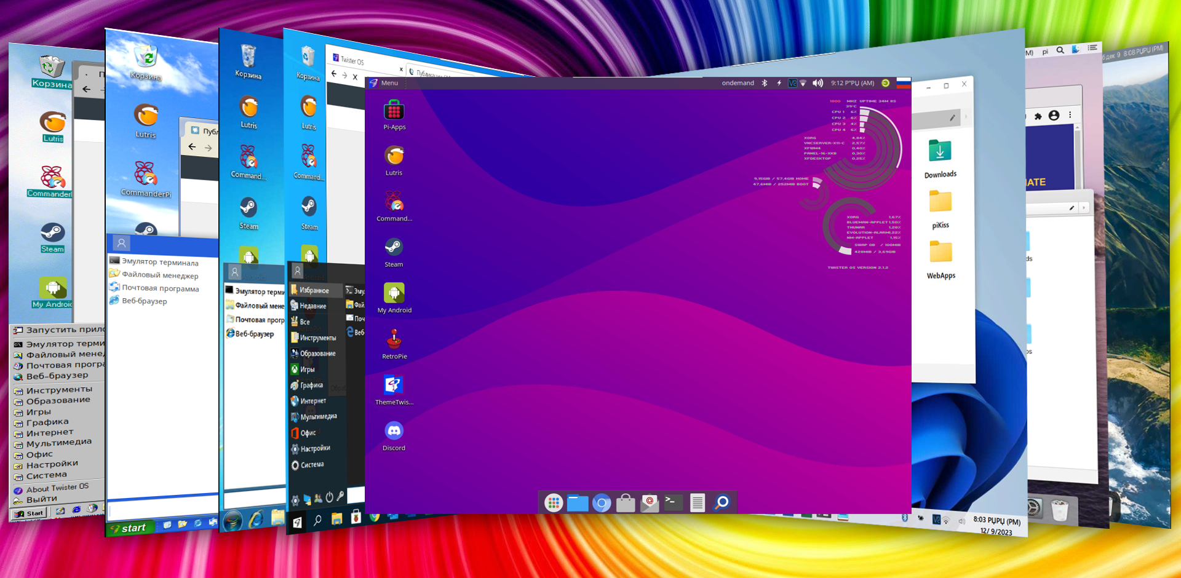Click the ondemand CPU governor indicator
This screenshot has width=1181, height=578.
tap(738, 82)
